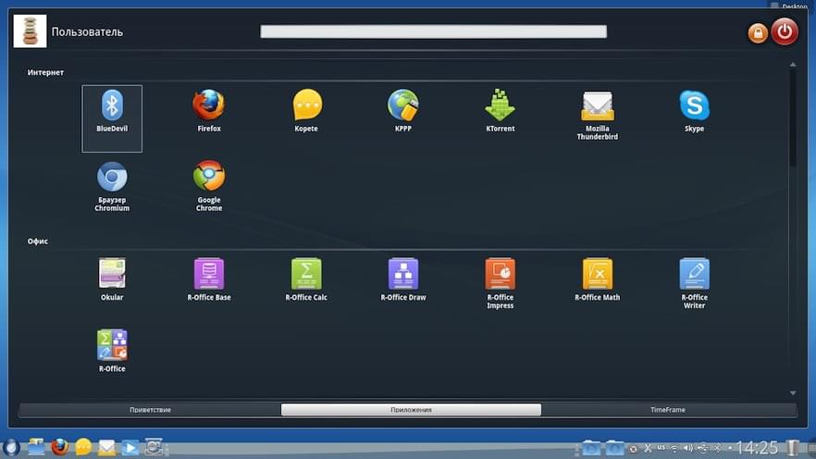Open R-Office Writer
Viewport: 816px width, 459px height.
(694, 283)
